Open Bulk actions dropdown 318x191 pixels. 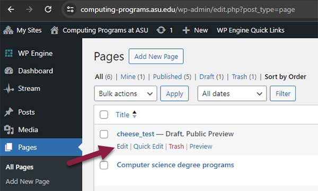[126, 94]
